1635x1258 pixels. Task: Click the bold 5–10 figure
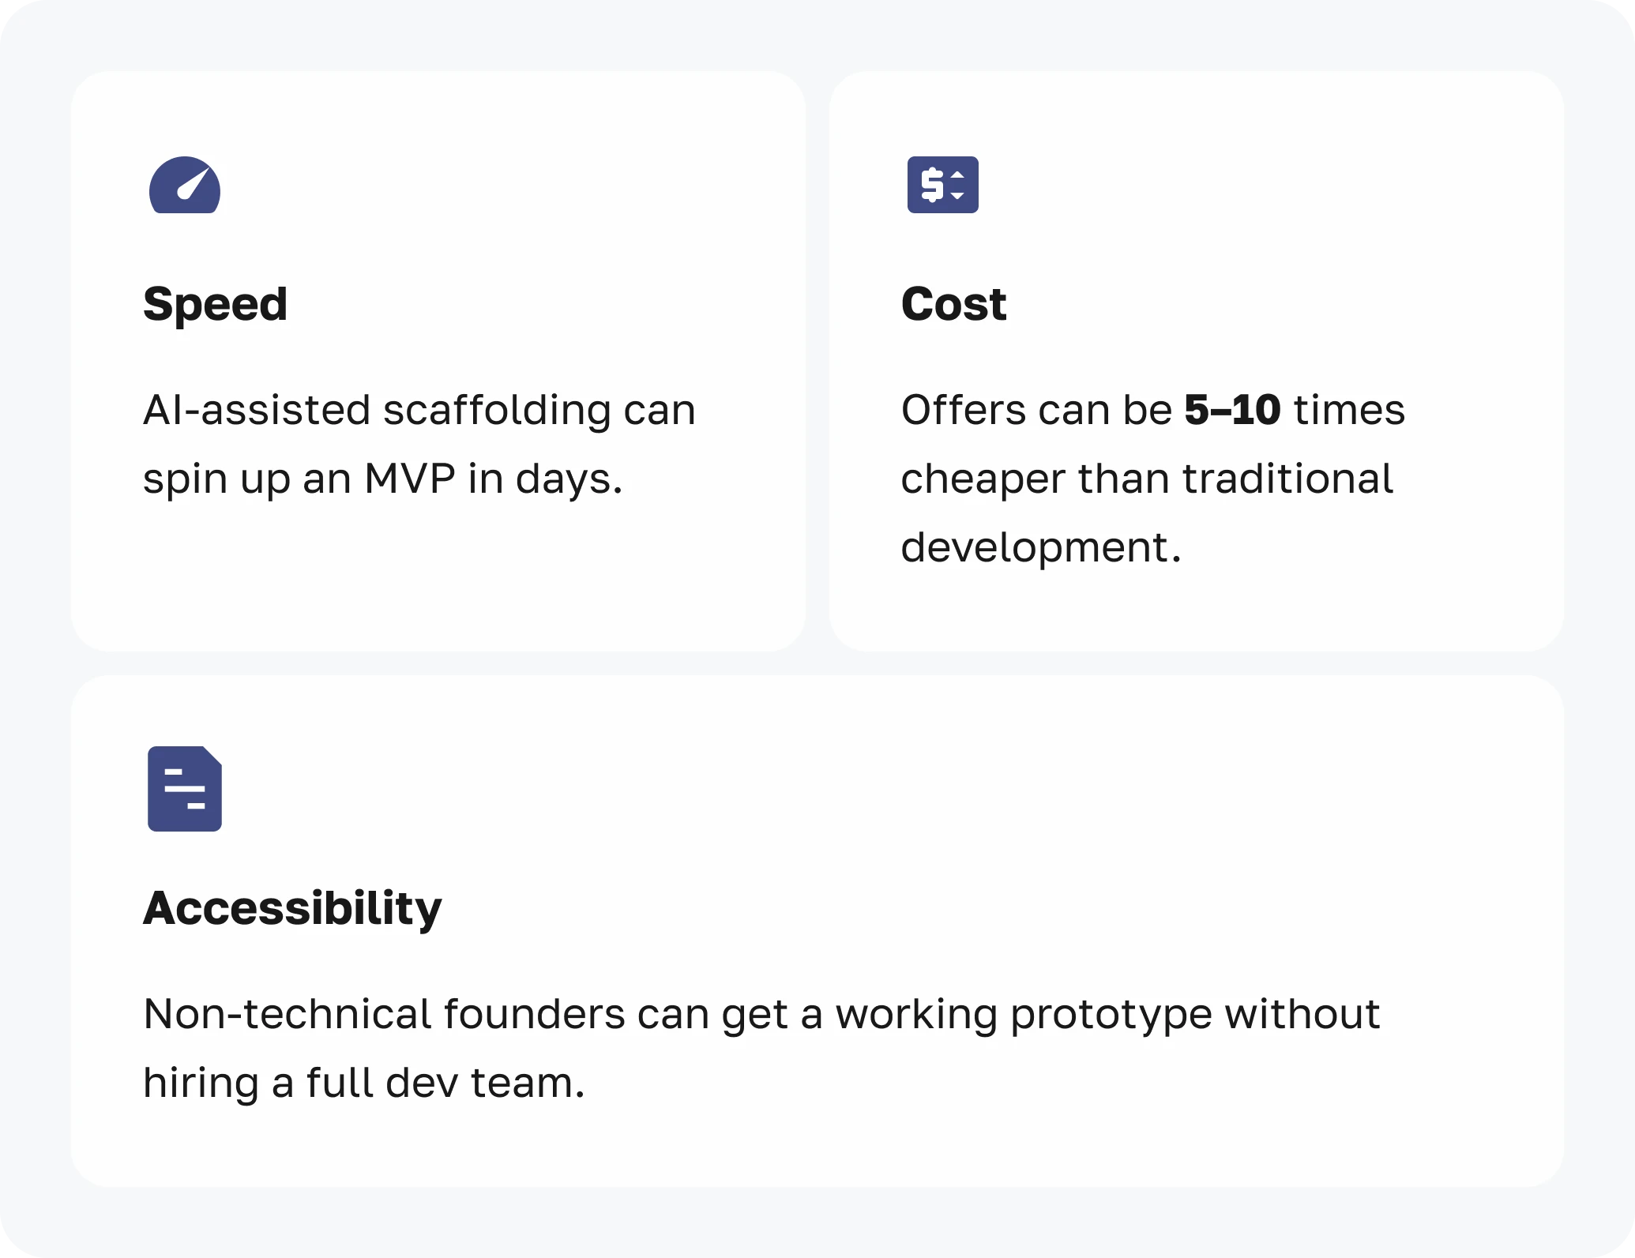tap(1232, 410)
